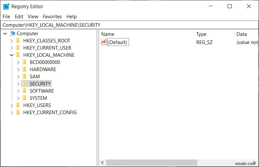
Task: Click the HARDWARE folder icon
Action: pos(24,69)
